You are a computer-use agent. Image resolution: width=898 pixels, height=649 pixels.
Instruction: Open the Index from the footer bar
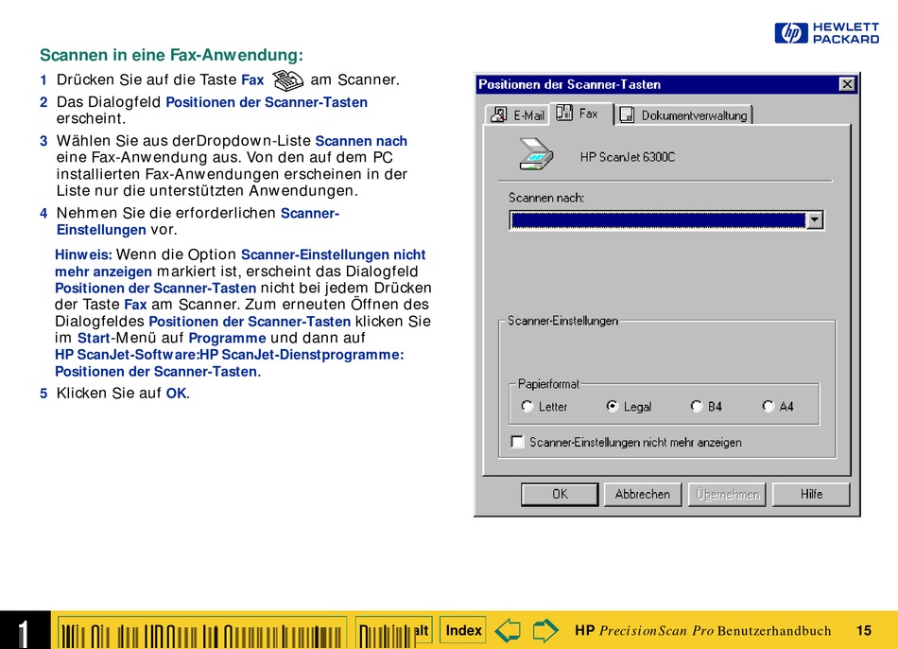[463, 631]
